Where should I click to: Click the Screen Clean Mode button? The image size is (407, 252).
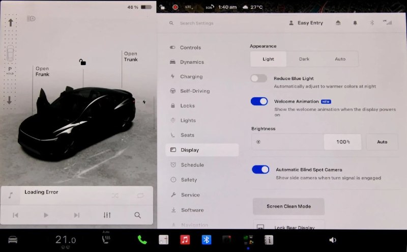[x=288, y=206]
